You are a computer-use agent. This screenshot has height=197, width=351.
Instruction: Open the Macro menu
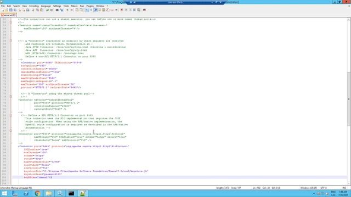tap(75, 6)
